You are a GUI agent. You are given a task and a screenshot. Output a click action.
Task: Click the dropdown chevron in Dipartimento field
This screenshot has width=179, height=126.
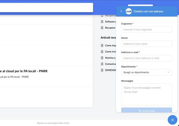[168, 72]
